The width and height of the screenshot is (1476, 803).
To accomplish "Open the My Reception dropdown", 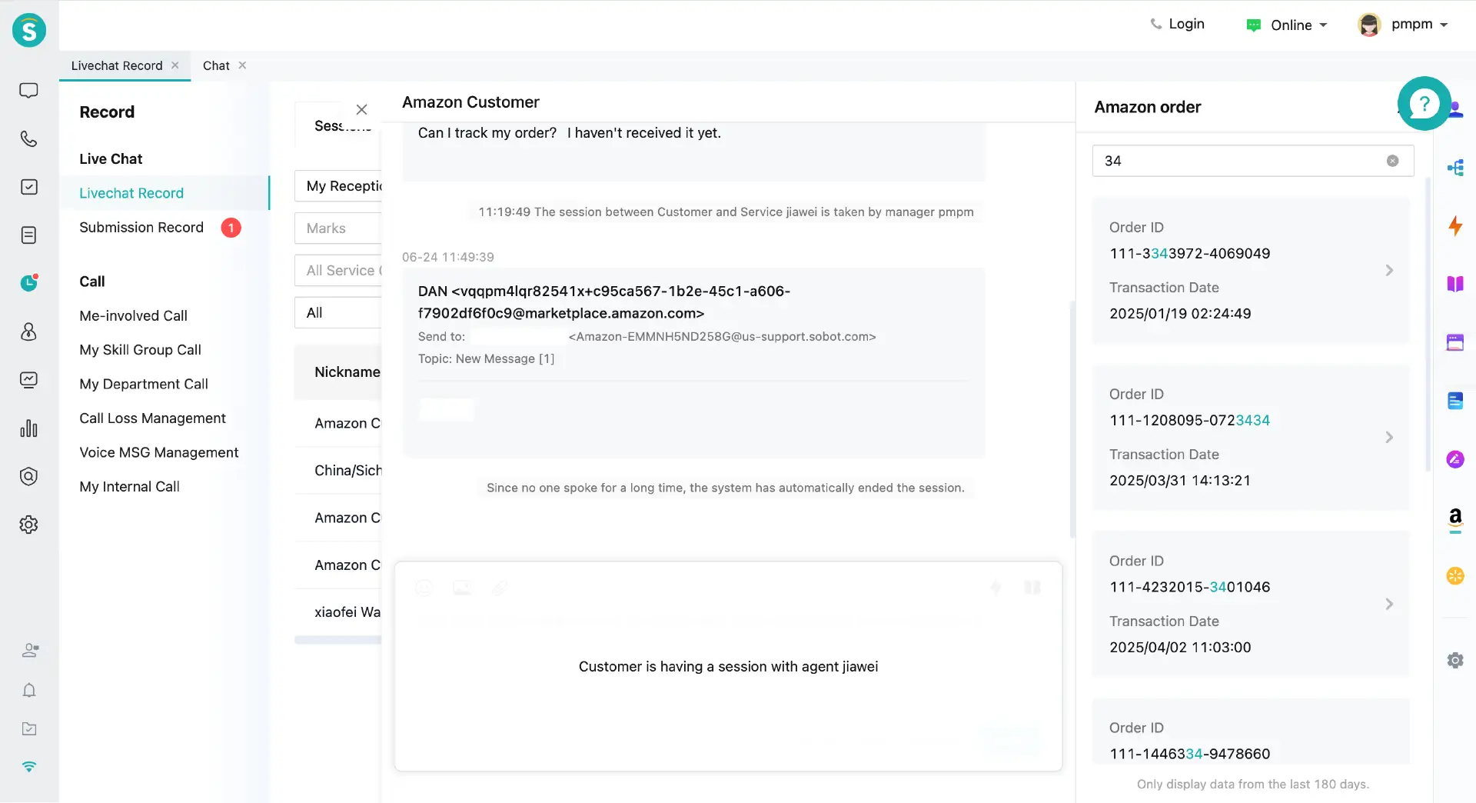I will 338,186.
